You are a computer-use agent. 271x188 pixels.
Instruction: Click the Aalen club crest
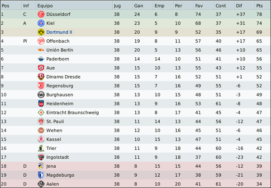pyautogui.click(x=41, y=184)
